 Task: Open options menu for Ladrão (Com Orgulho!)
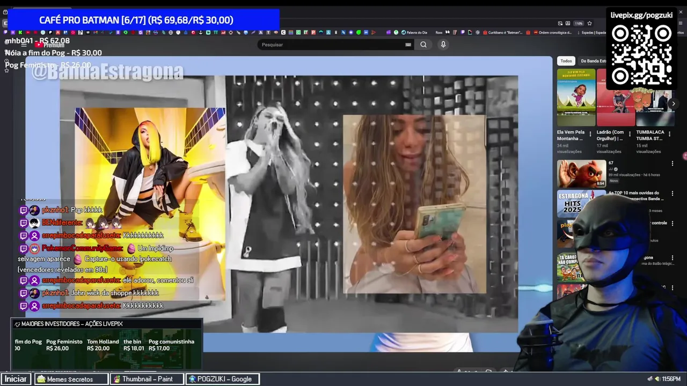pyautogui.click(x=630, y=134)
